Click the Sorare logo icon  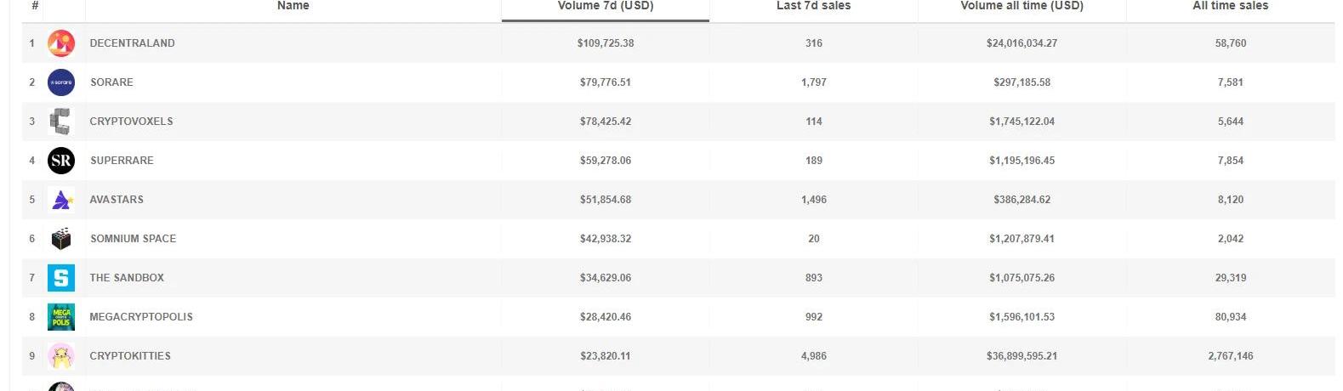point(61,82)
